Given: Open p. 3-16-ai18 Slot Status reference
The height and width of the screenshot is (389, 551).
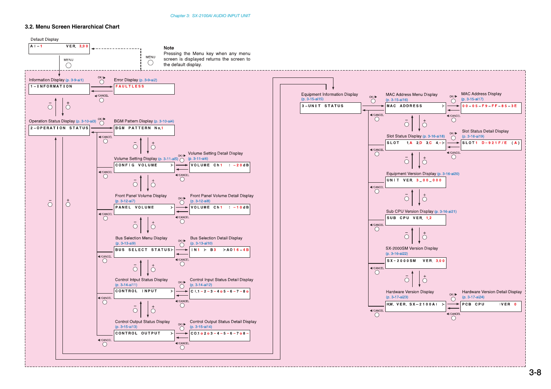Looking at the screenshot, I should 434,137.
